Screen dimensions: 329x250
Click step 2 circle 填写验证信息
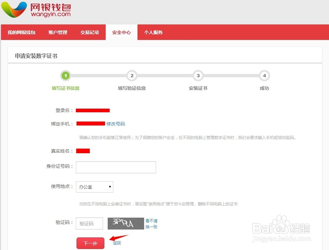pos(132,76)
